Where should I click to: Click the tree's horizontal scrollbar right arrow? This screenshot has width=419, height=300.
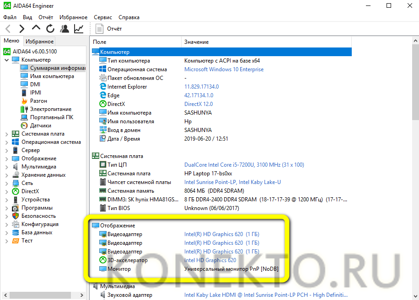pyautogui.click(x=81, y=295)
